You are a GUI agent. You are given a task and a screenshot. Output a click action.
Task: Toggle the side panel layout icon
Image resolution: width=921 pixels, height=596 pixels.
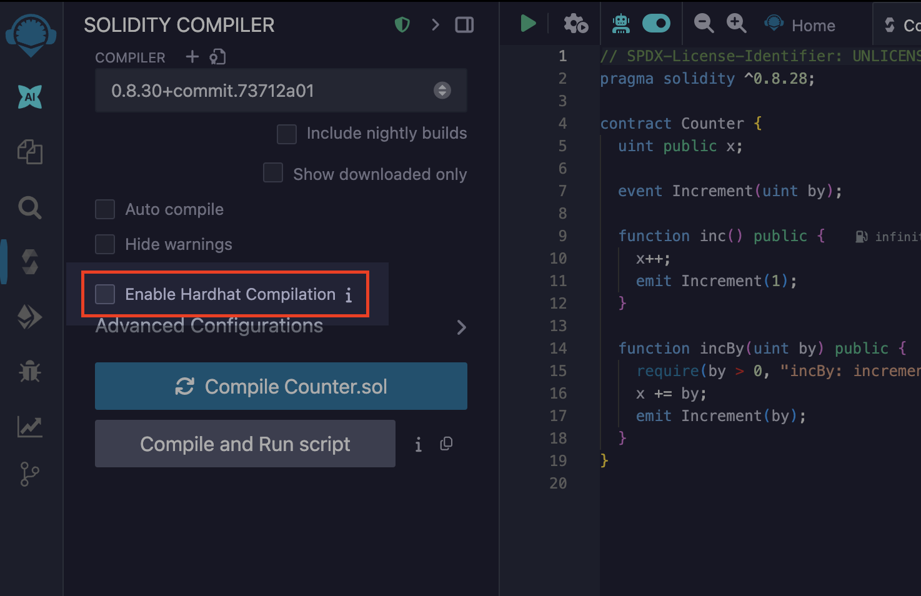point(464,25)
